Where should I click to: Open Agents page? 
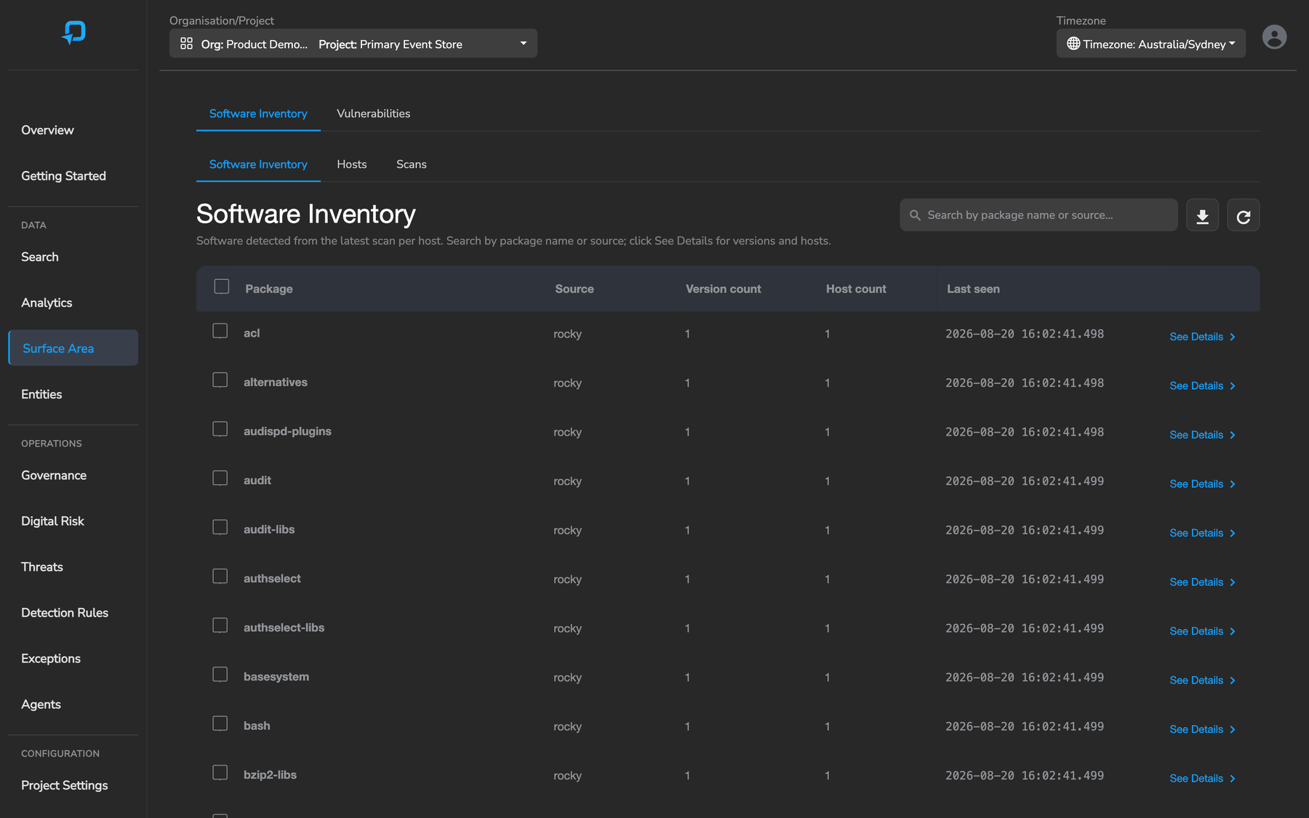click(41, 705)
